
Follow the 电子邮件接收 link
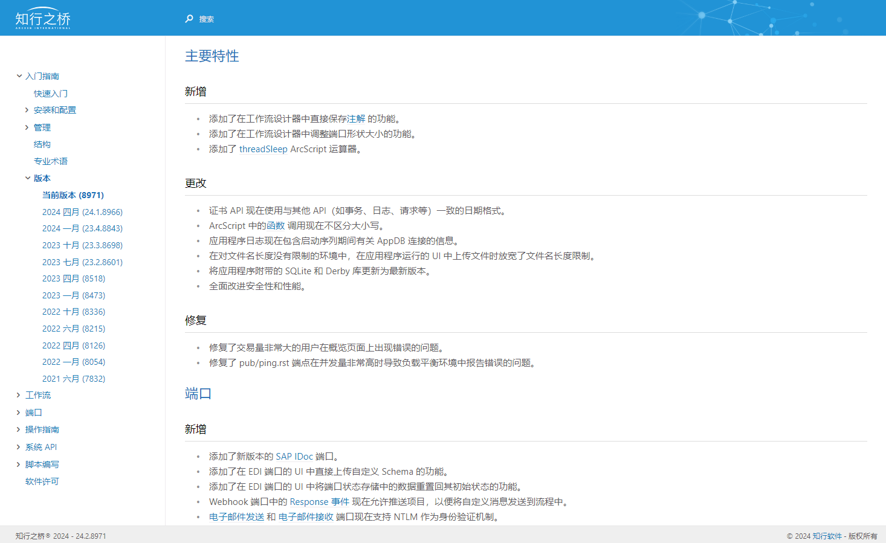pyautogui.click(x=306, y=517)
